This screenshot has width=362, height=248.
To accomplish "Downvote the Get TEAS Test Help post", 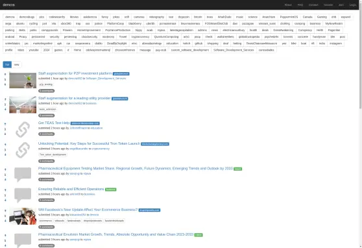I will coord(5,134).
